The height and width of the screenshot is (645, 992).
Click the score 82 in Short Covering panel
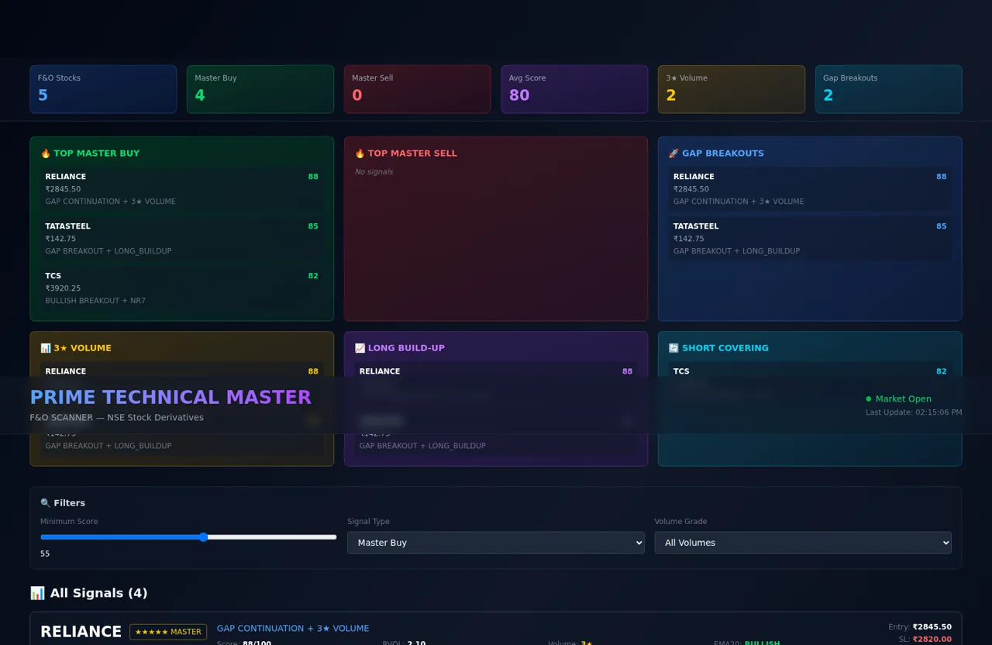[942, 371]
